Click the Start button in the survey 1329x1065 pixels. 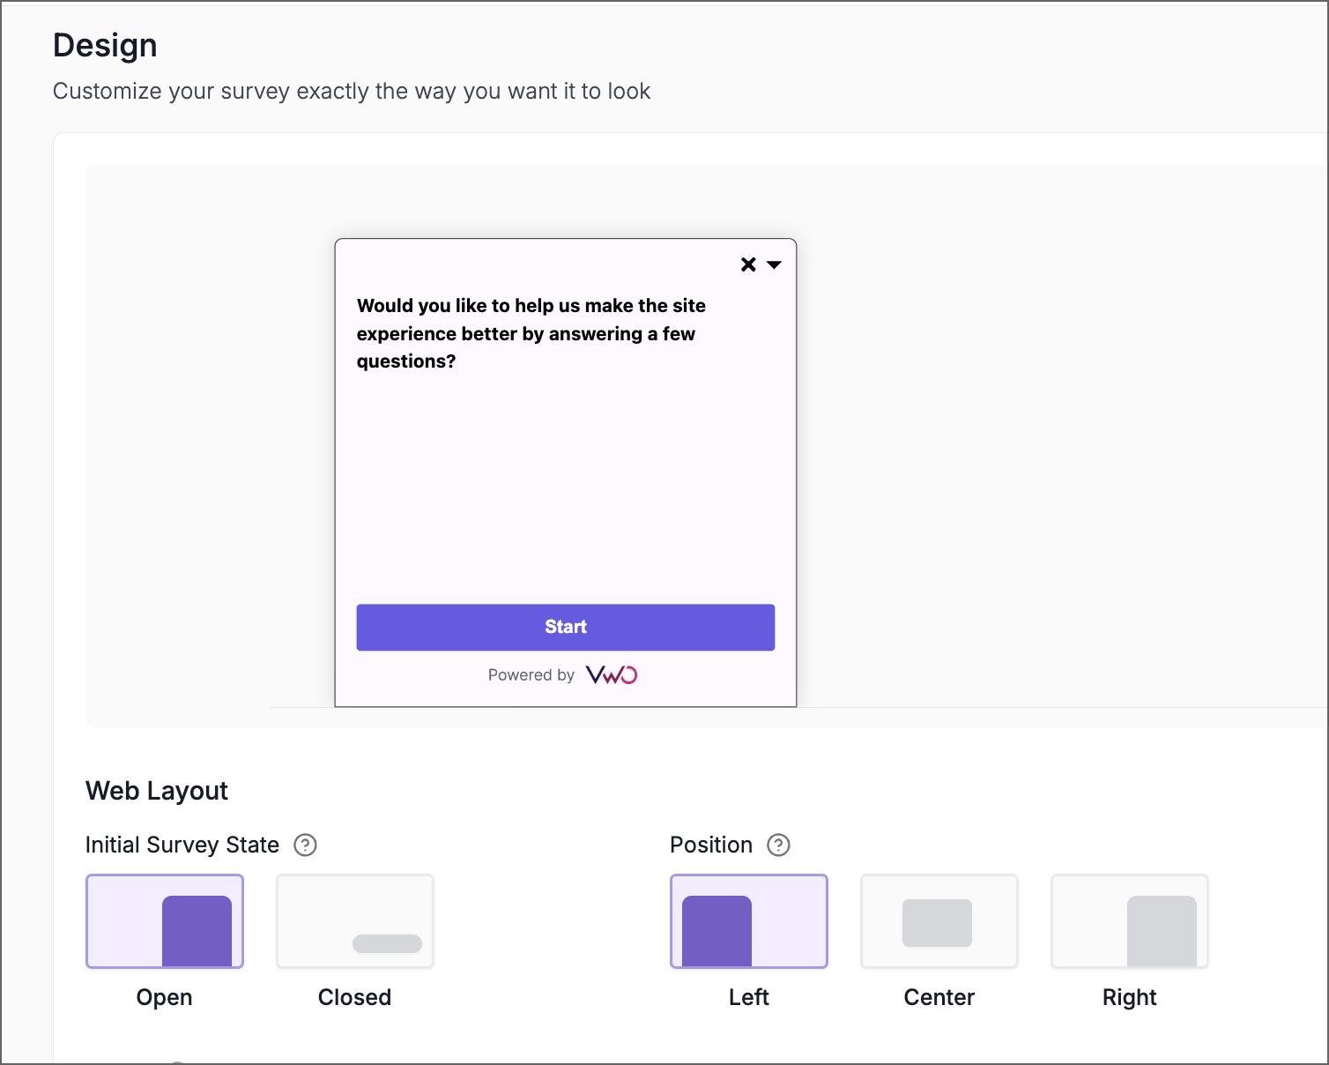point(565,627)
